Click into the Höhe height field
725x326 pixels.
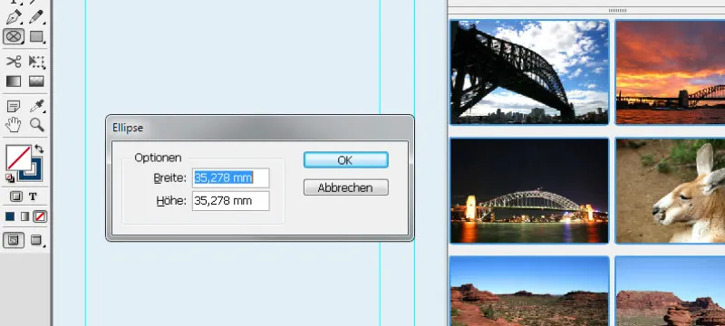tap(231, 201)
